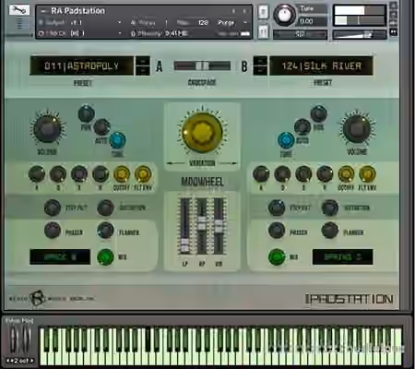This screenshot has height=369, width=415.
Task: Click layer B Sustain (S) knob
Action: coord(303,174)
